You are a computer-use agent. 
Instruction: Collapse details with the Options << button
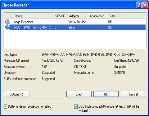16,94
